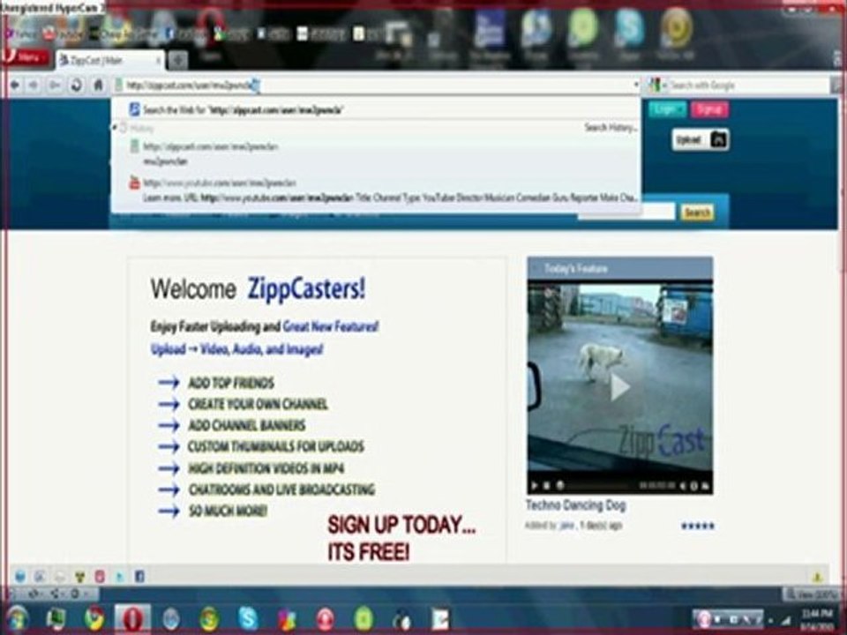Click the yellow Search button
Screen dimensions: 847x635
(x=697, y=213)
